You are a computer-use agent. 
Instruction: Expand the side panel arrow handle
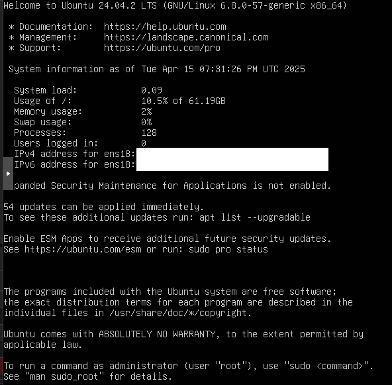tap(8, 174)
